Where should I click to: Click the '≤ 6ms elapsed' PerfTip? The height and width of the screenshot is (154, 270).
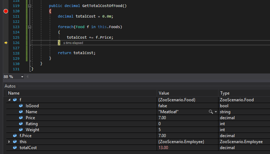(x=73, y=43)
